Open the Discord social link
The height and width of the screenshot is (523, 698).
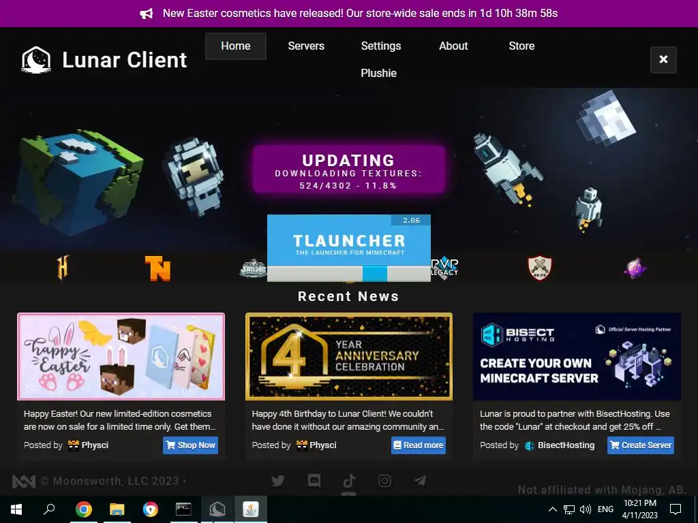click(x=314, y=480)
